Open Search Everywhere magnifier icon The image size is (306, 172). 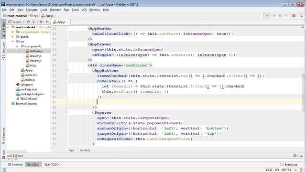click(x=301, y=16)
